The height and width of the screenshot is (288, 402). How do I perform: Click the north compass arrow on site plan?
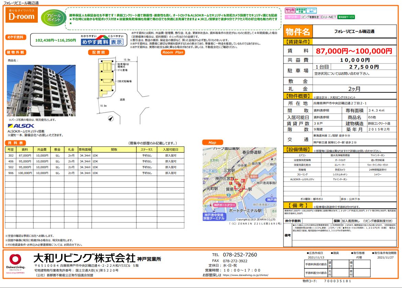pyautogui.click(x=111, y=118)
